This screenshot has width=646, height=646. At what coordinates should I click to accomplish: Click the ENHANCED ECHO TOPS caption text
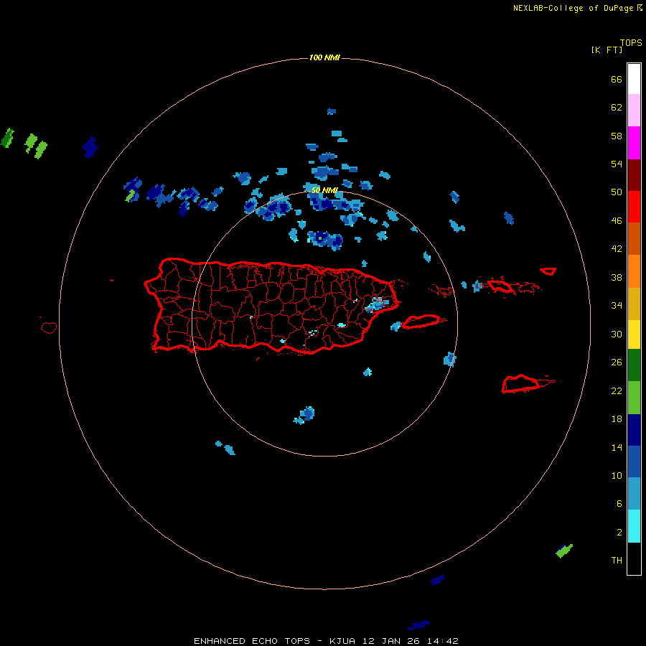[x=252, y=641]
